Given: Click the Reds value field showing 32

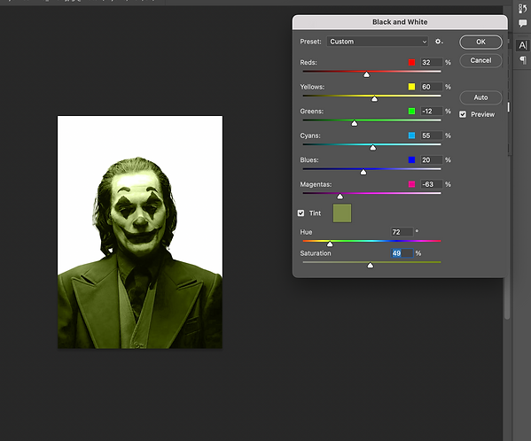Looking at the screenshot, I should click(x=431, y=63).
